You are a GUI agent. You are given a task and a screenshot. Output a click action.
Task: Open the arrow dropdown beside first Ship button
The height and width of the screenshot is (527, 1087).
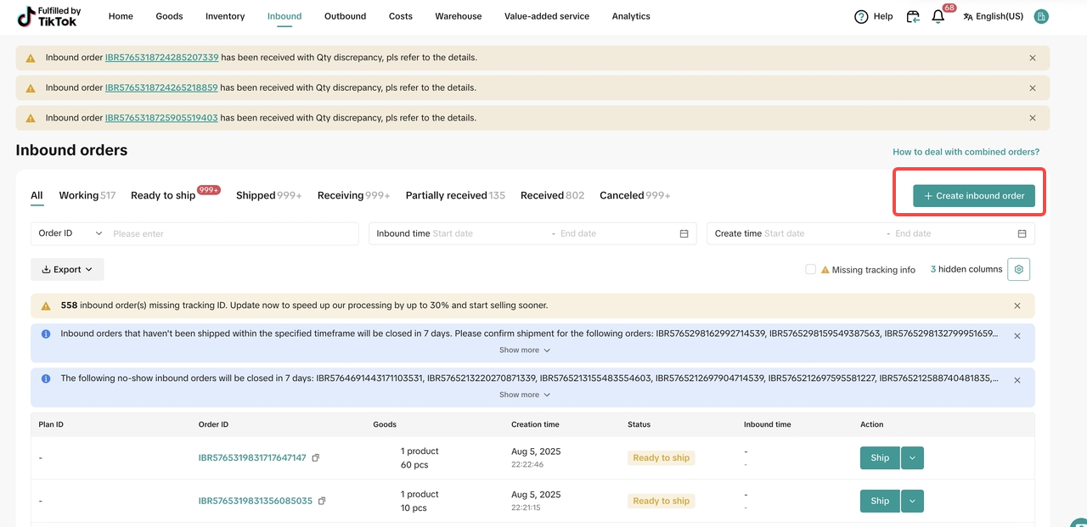click(x=912, y=457)
